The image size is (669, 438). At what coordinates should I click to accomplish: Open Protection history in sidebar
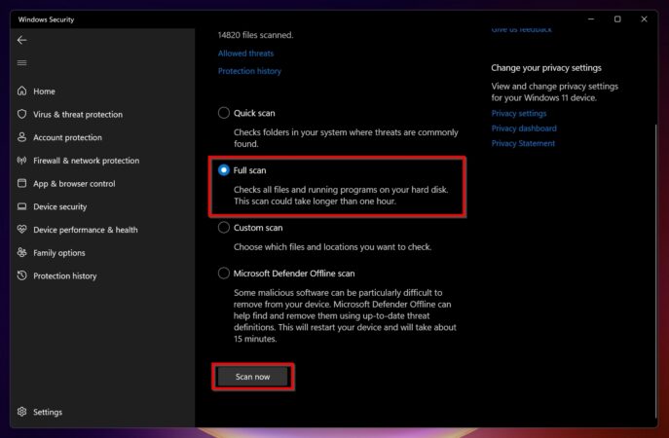click(x=64, y=276)
